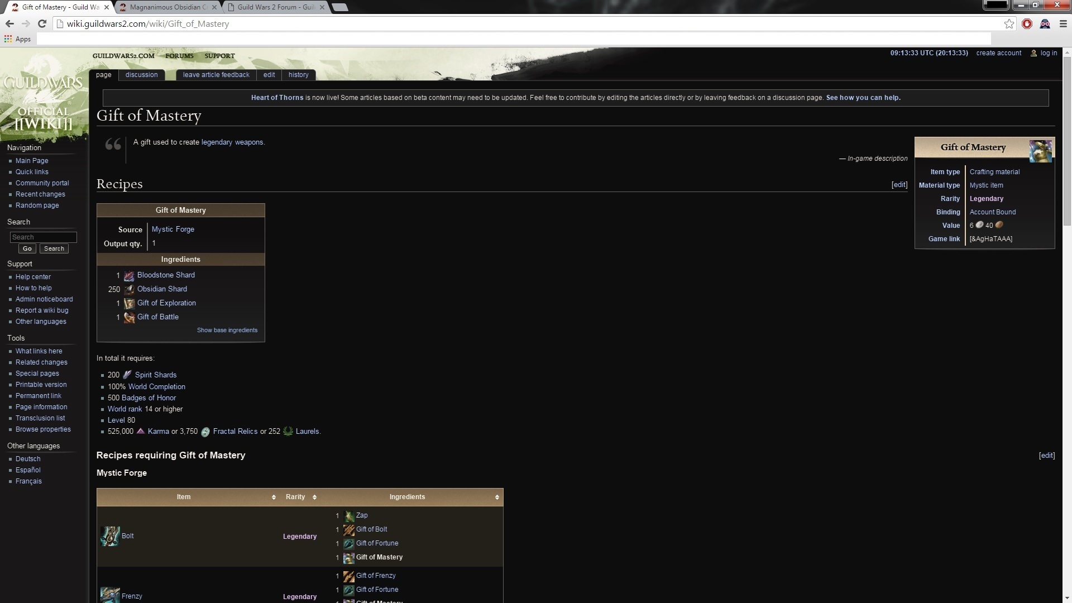Open Crafting material item type link

[x=994, y=172]
